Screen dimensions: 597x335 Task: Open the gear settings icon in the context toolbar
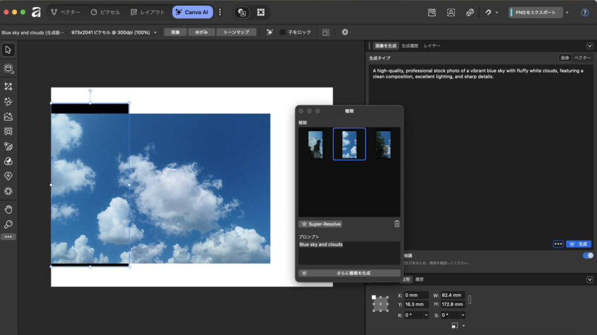[x=345, y=32]
